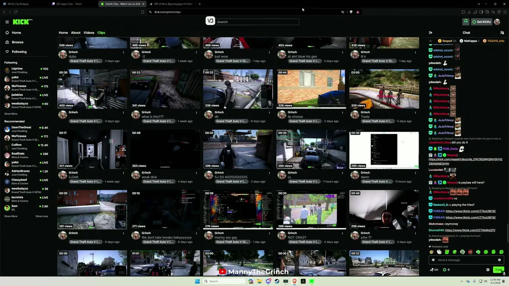Play the 'fp cheese' clip thumbnail
509x286 pixels.
pos(311,89)
